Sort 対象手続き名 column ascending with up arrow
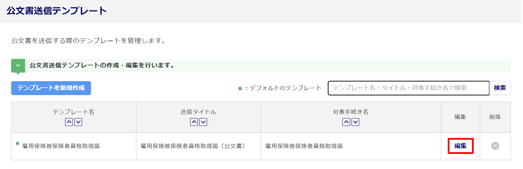The width and height of the screenshot is (523, 169). pos(346,122)
